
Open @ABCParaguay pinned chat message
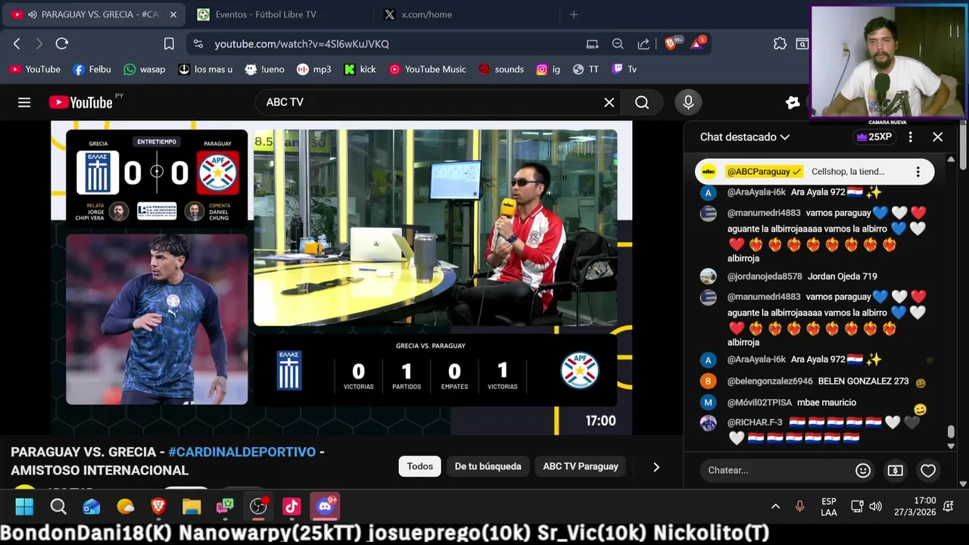click(815, 172)
